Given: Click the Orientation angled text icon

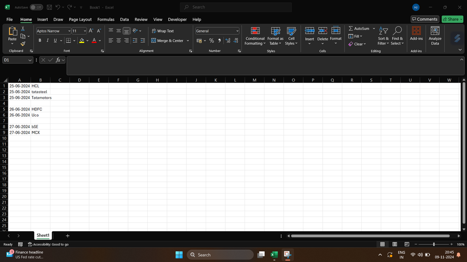Looking at the screenshot, I should coord(135,31).
